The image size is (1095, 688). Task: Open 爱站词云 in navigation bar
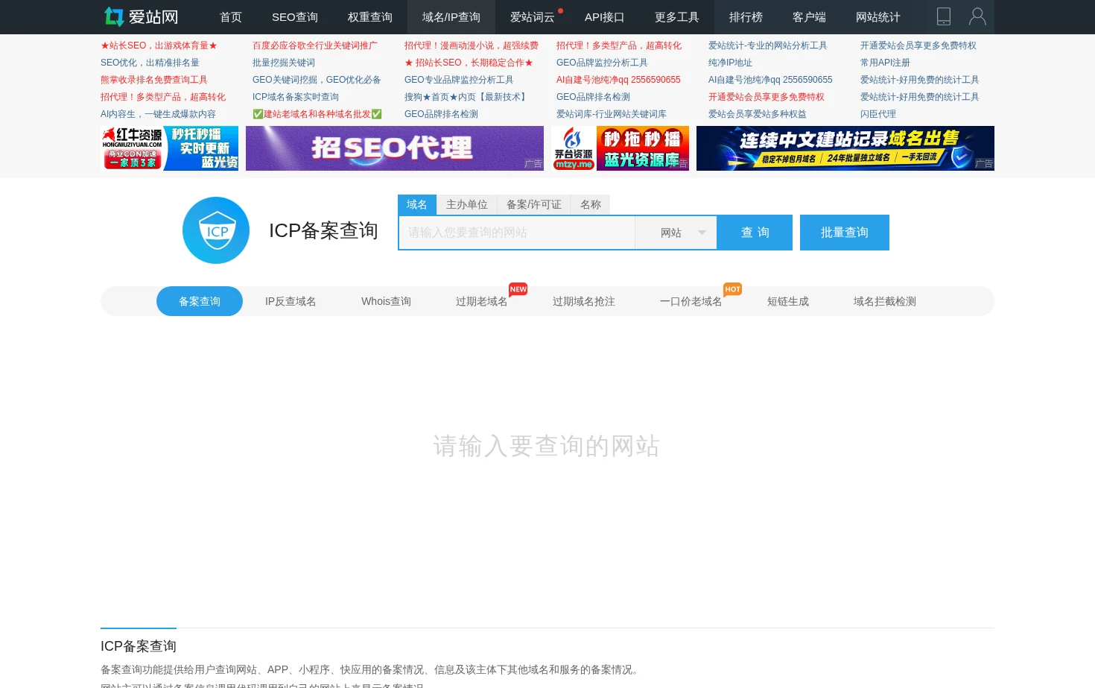point(533,17)
